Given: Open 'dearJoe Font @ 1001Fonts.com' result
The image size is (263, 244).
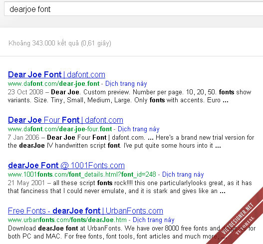Looking at the screenshot, I should pyautogui.click(x=66, y=165).
